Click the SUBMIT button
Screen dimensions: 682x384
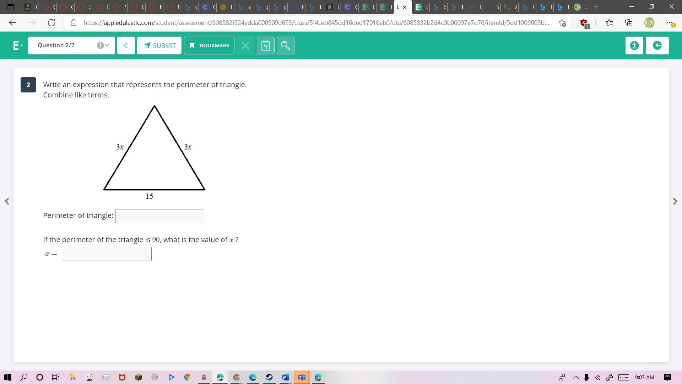159,46
